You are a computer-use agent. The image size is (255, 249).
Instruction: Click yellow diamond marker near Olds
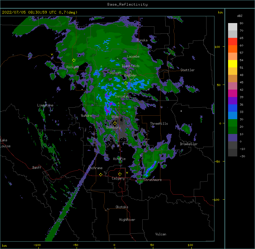(x=115, y=123)
